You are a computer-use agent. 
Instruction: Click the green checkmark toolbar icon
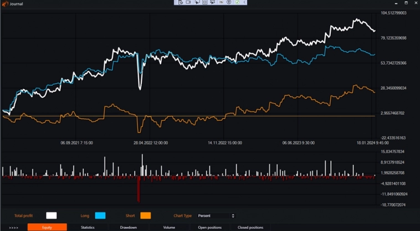[237, 2]
